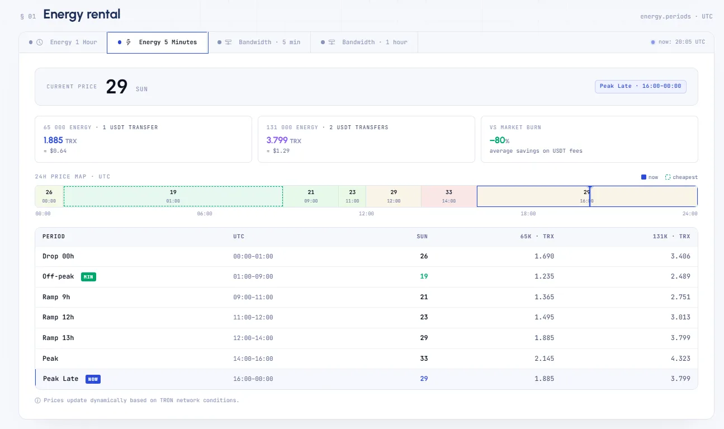Select the 26 SUN segment at 00:00 in price map
Screen dimensions: 724x429
pyautogui.click(x=49, y=196)
